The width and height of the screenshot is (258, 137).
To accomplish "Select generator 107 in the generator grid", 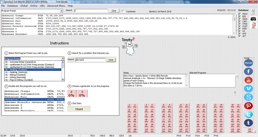I will [x=129, y=131].
